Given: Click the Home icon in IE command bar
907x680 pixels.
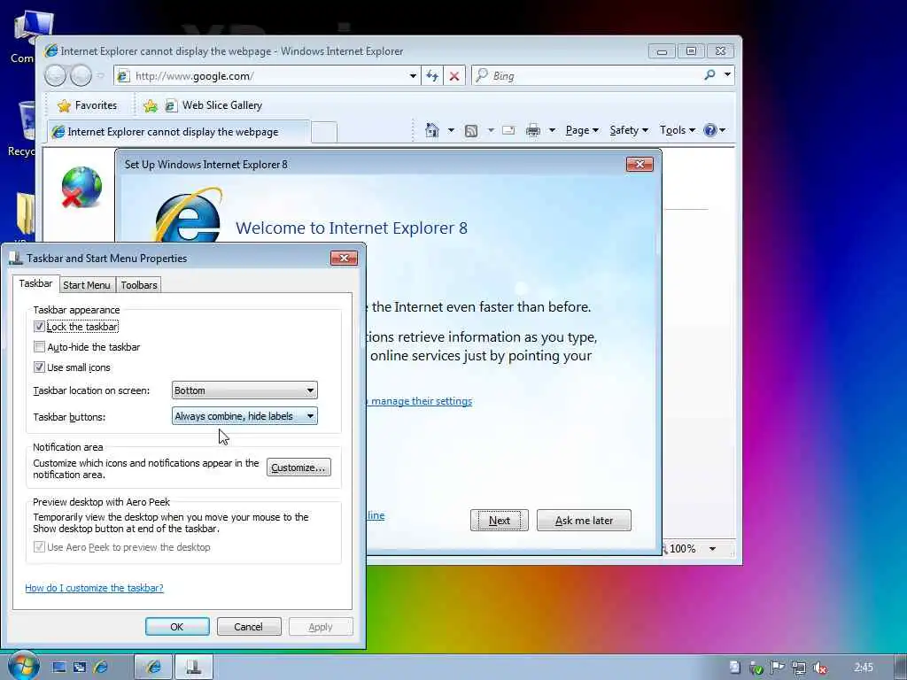Looking at the screenshot, I should (432, 130).
